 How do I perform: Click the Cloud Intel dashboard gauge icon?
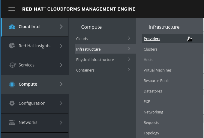click(x=12, y=27)
